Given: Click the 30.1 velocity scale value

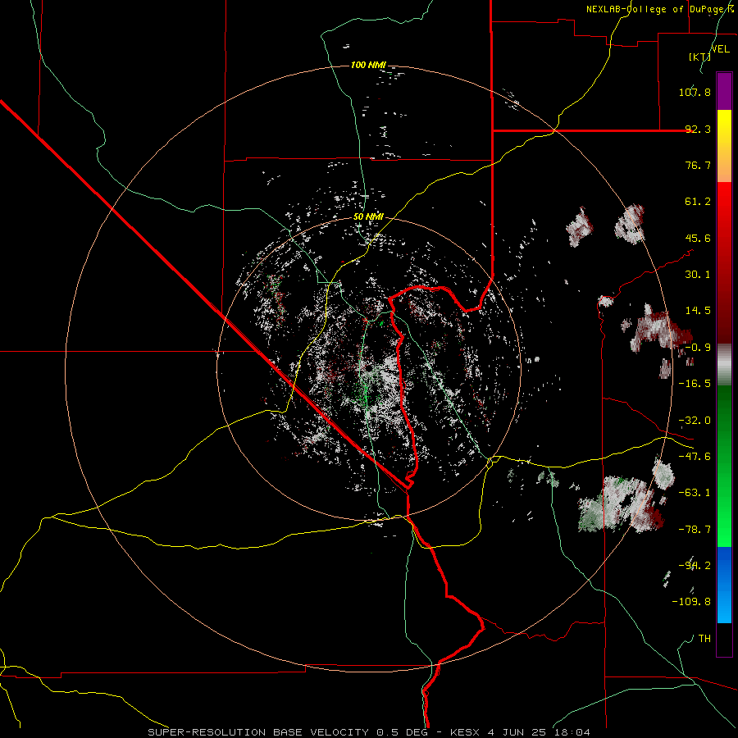Looking at the screenshot, I should (x=698, y=275).
